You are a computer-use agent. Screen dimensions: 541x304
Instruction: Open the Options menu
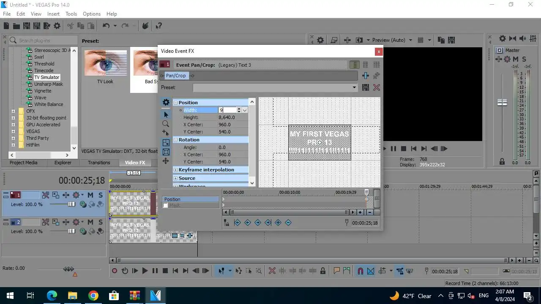click(x=92, y=14)
